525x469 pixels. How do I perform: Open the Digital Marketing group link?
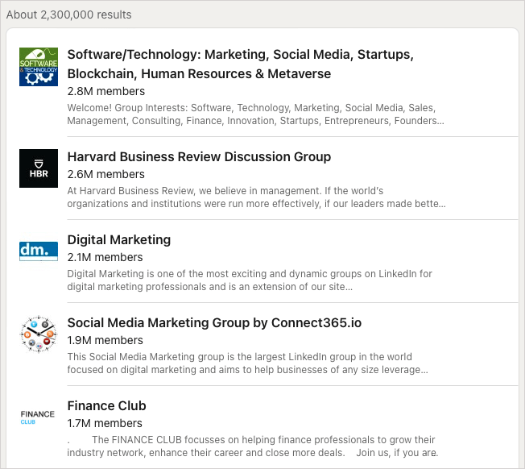(x=119, y=239)
